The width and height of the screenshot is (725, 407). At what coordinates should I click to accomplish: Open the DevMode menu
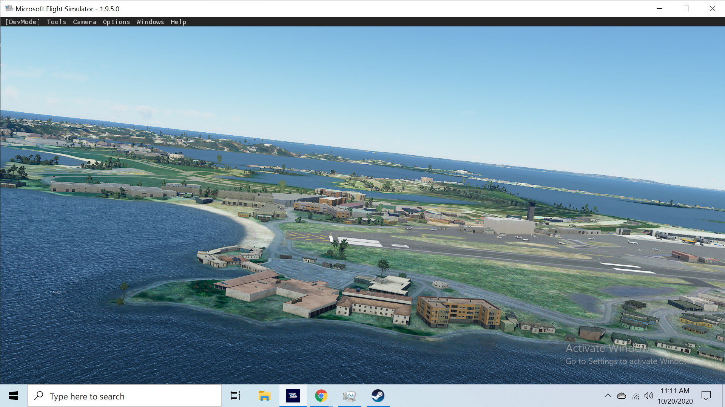(x=23, y=22)
